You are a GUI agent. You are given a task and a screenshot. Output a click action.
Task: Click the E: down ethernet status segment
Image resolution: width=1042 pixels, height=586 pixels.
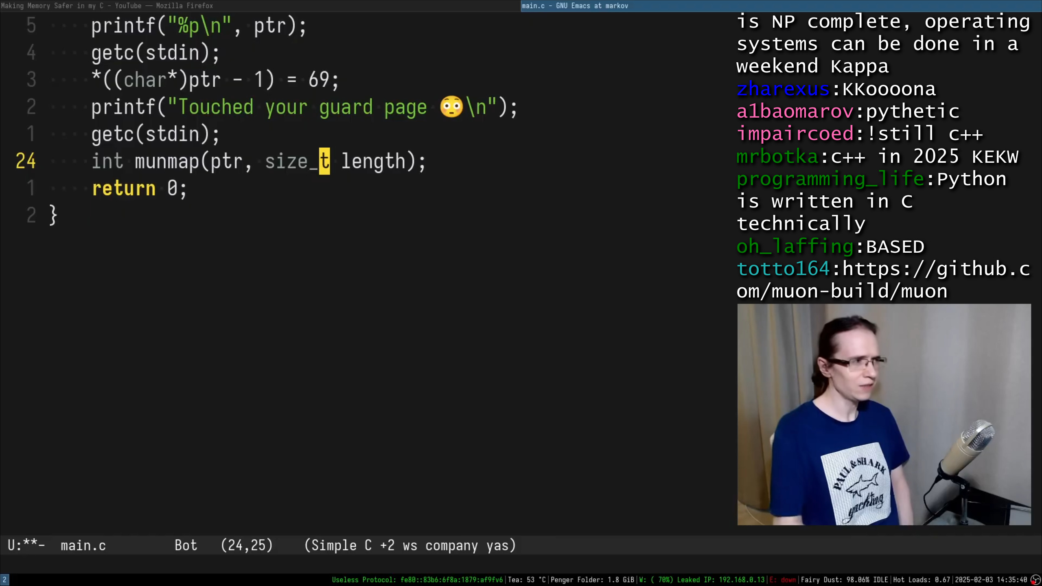[x=782, y=580]
